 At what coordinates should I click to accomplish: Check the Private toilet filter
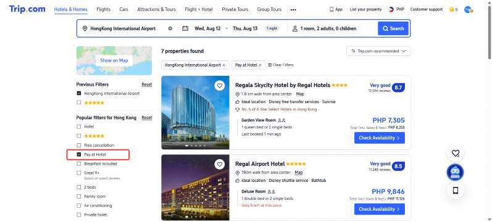pos(79,215)
